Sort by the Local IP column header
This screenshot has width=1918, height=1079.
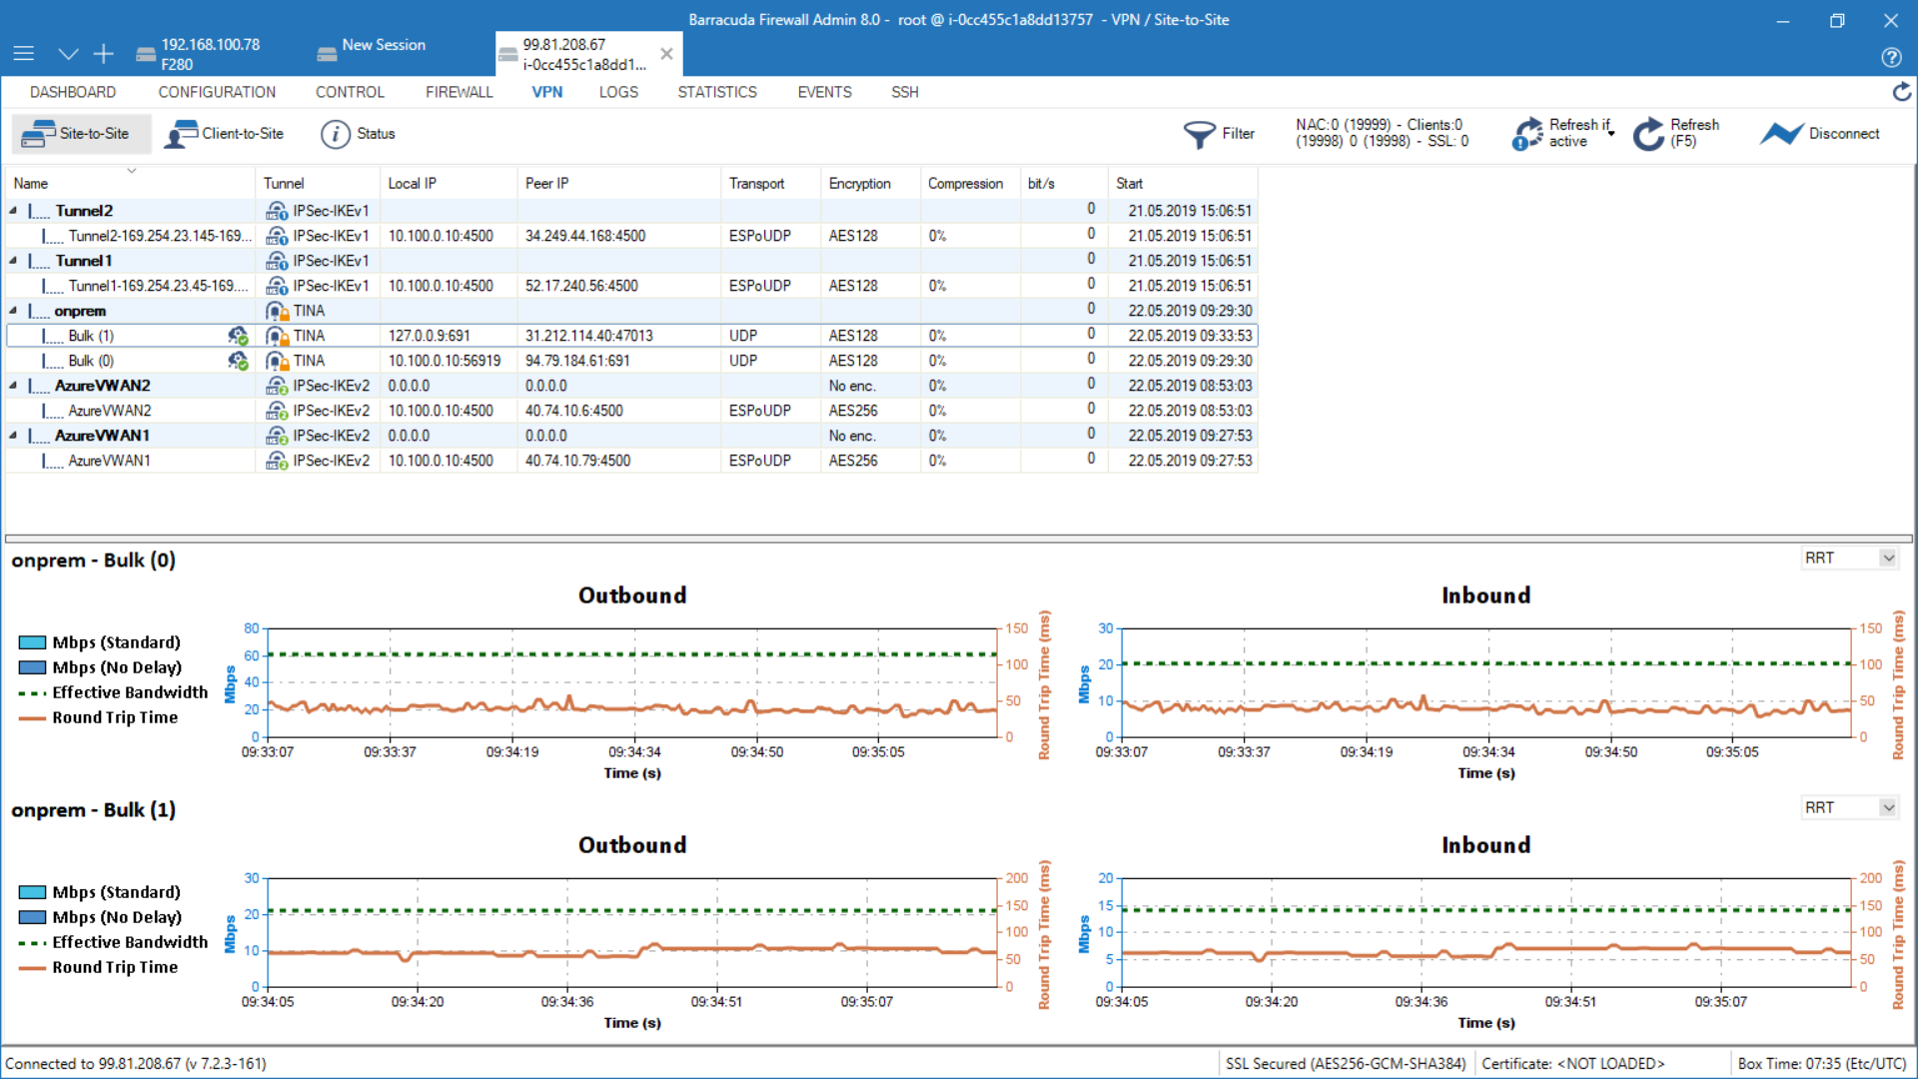pos(449,184)
